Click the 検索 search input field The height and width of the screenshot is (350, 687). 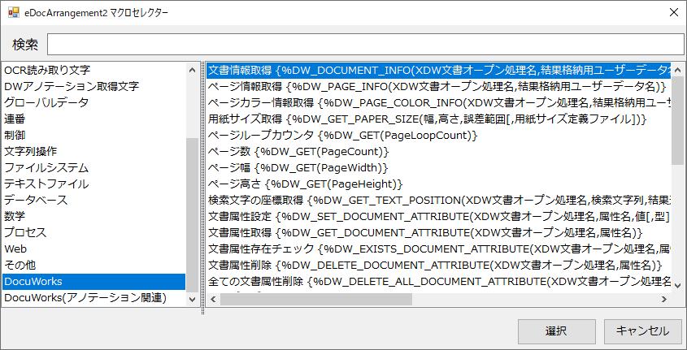click(x=365, y=44)
